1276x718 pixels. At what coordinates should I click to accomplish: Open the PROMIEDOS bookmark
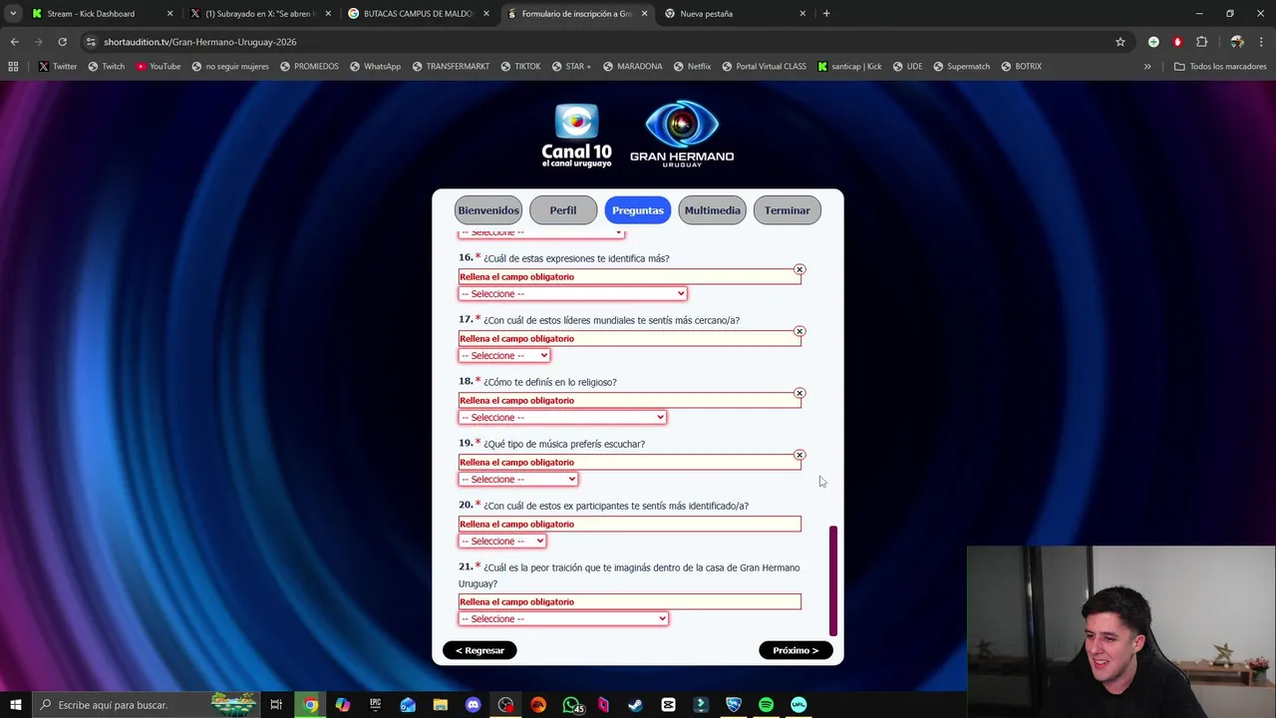(x=309, y=67)
